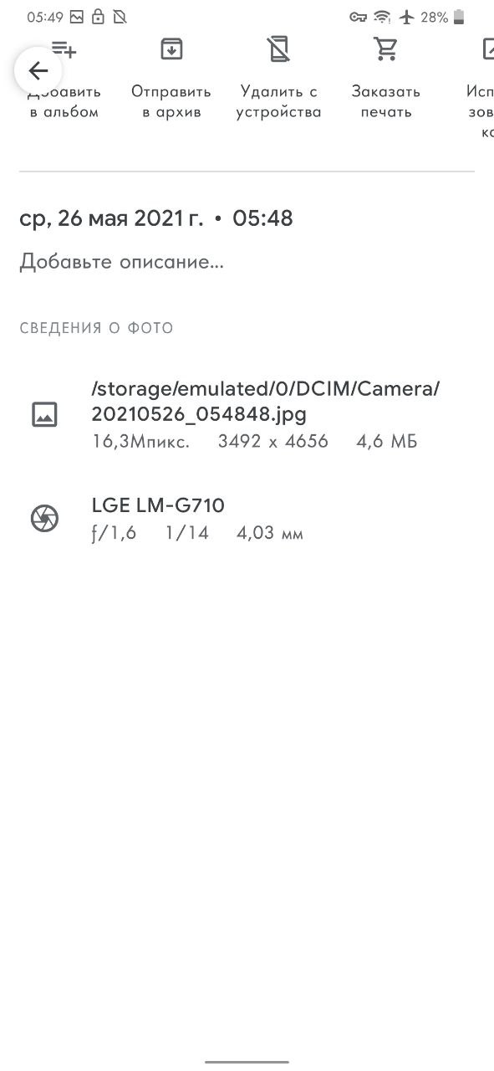Viewport: 494px width, 1071px height.
Task: Select the 'Удалить с устройства' label
Action: tap(278, 101)
